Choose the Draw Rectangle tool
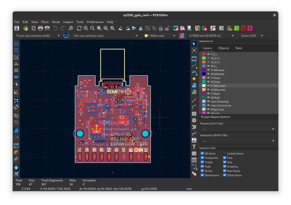Image resolution: width=291 pixels, height=205 pixels. pyautogui.click(x=194, y=113)
